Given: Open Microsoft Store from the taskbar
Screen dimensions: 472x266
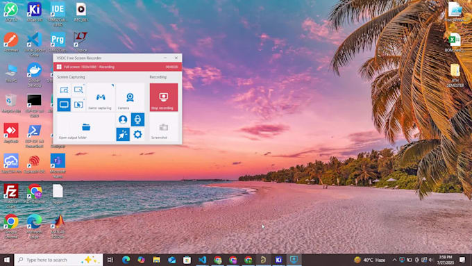Looking at the screenshot, I should pyautogui.click(x=187, y=260).
